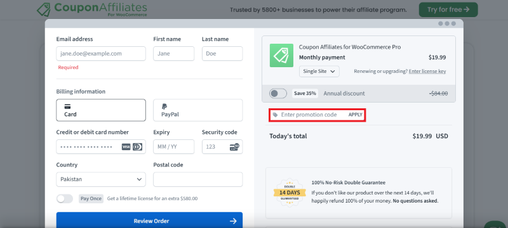
Task: Enable the Annual discount toggle
Action: click(278, 93)
